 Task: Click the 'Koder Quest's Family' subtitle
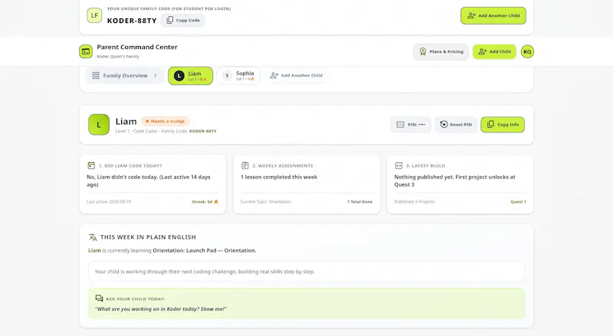[118, 57]
